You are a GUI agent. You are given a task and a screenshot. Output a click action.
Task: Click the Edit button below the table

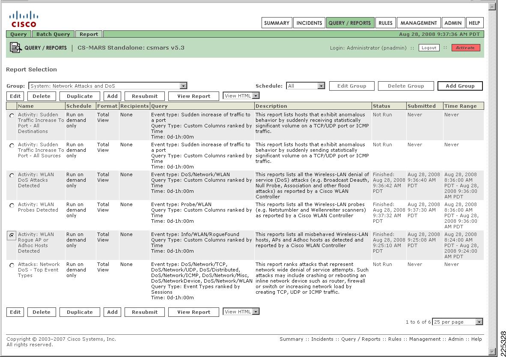[x=15, y=312]
